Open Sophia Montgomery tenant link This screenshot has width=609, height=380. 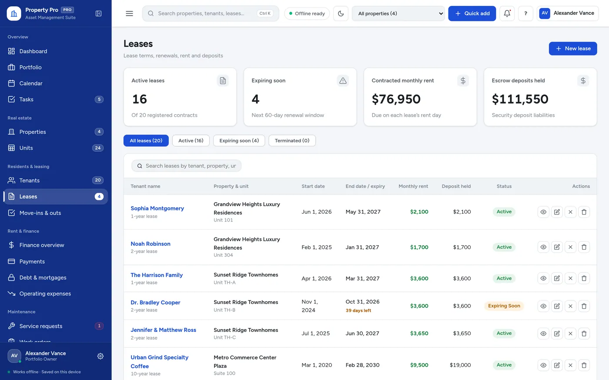pos(157,208)
